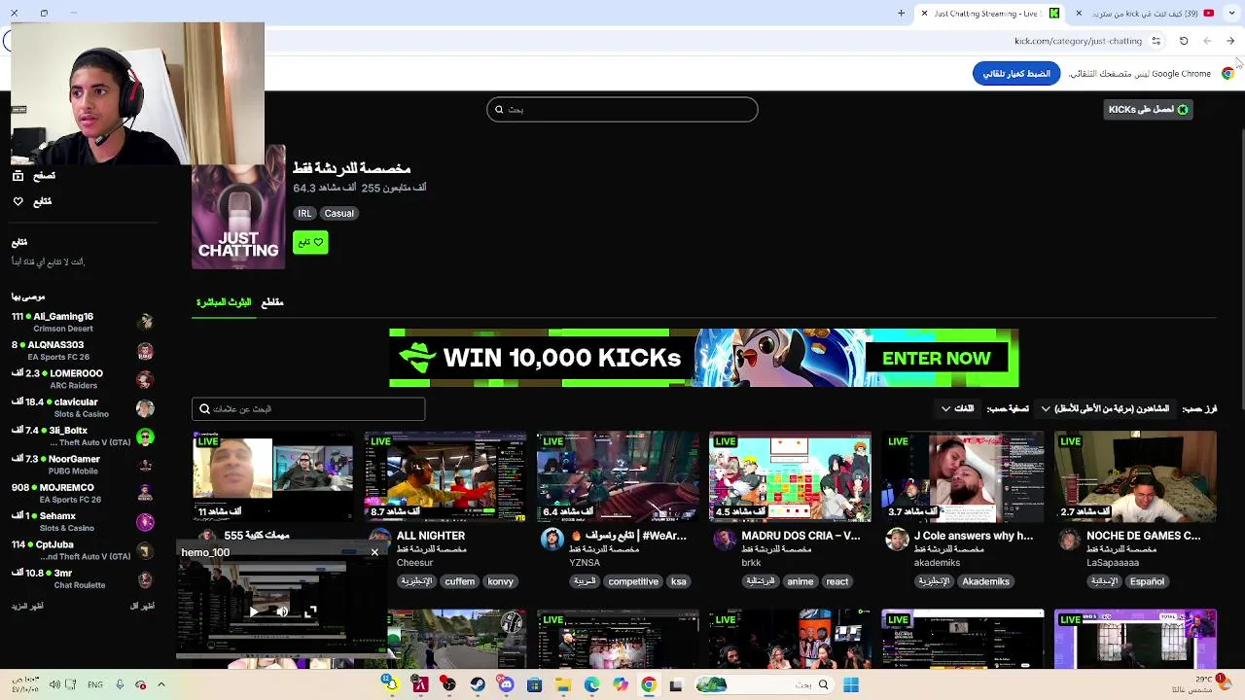Click the ENTER NOW banner button
This screenshot has width=1245, height=700.
coord(936,358)
